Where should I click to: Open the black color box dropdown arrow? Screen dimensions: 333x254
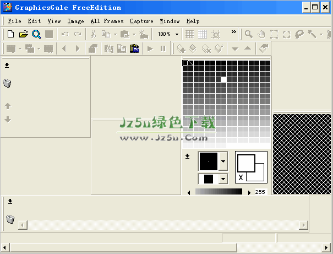click(223, 179)
